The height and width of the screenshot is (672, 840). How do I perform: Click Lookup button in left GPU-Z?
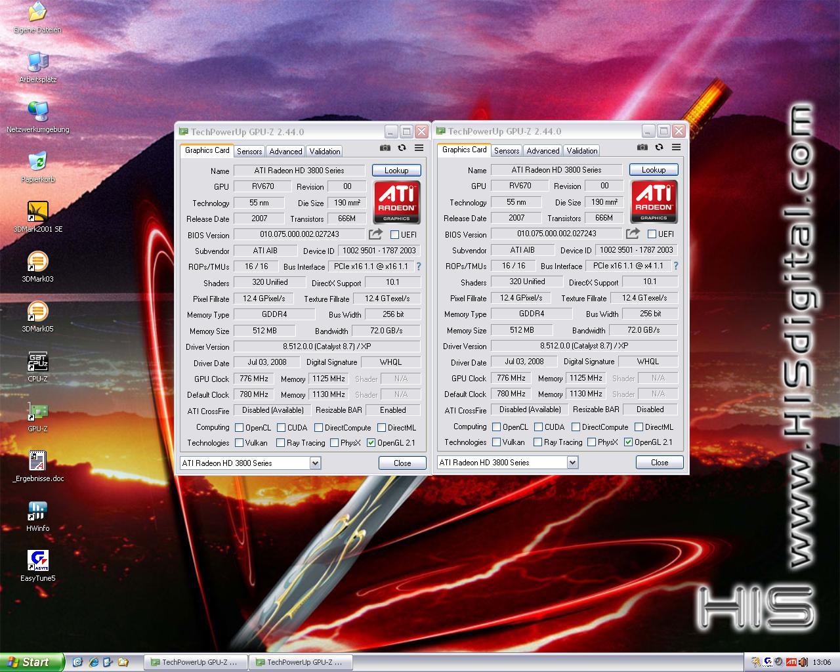click(x=396, y=170)
